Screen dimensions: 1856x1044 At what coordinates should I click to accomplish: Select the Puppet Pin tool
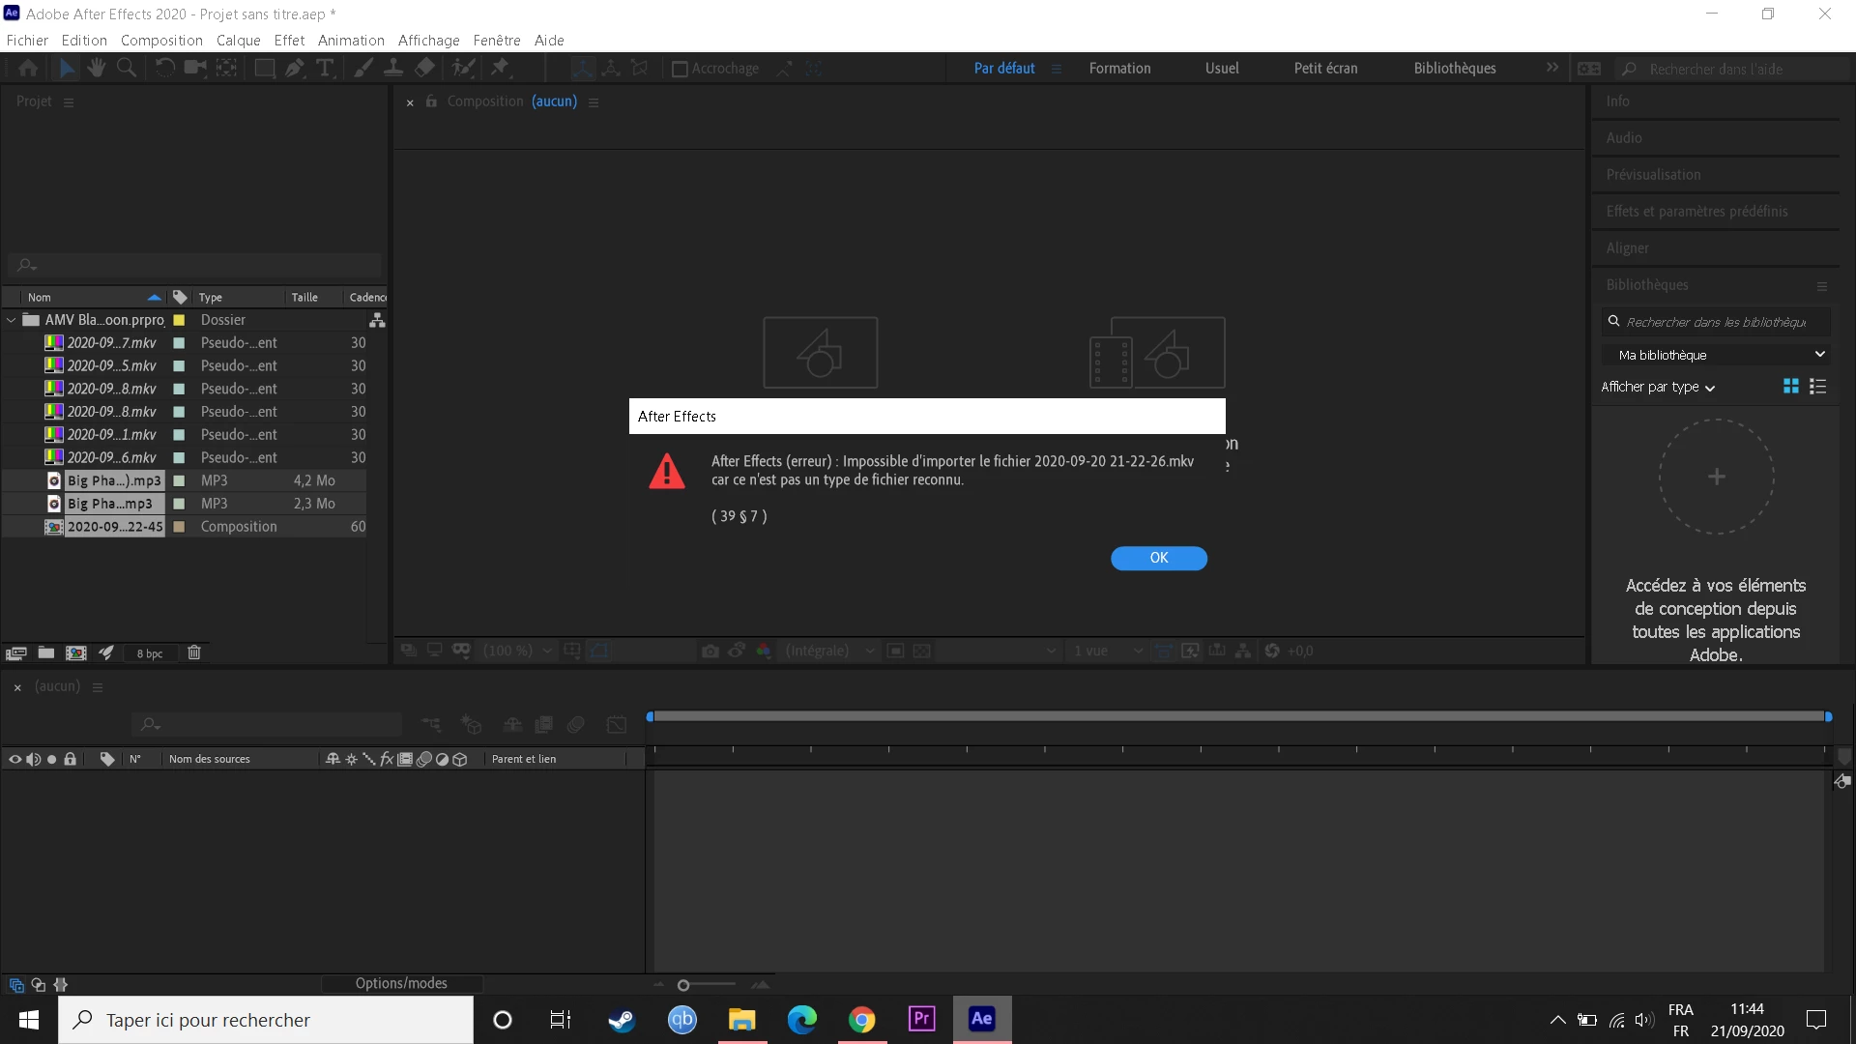point(500,68)
